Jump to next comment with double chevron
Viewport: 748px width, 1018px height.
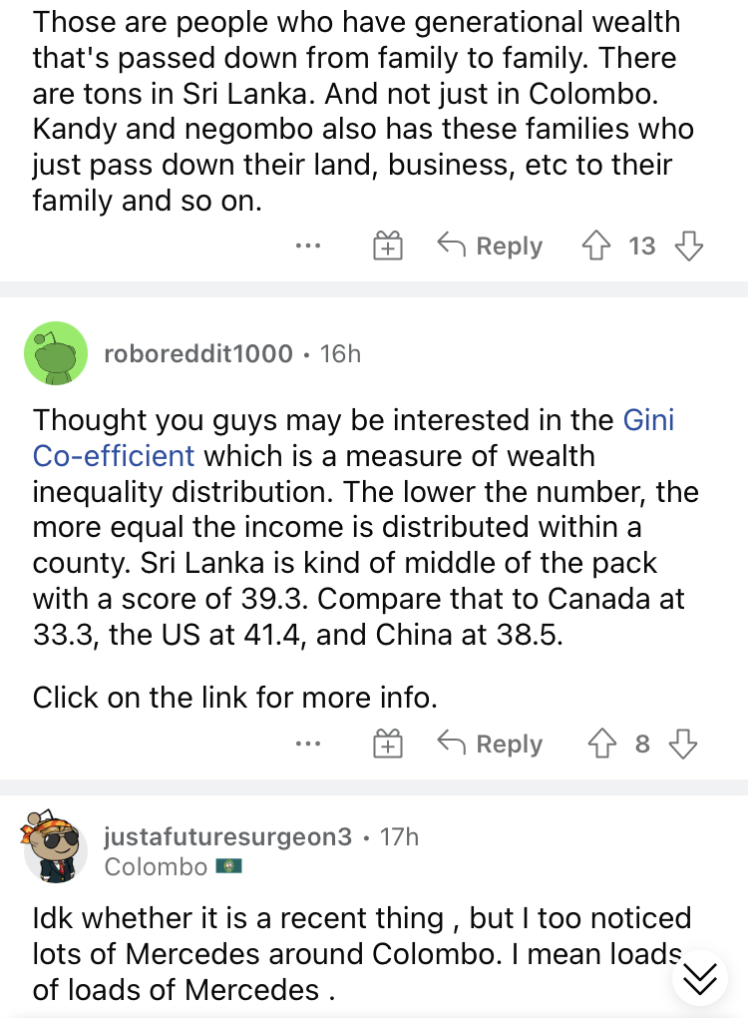point(700,978)
